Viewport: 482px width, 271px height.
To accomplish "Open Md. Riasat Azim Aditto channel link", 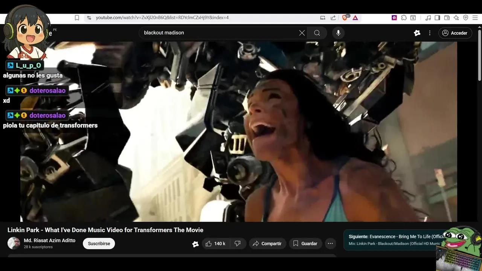I will (x=50, y=240).
